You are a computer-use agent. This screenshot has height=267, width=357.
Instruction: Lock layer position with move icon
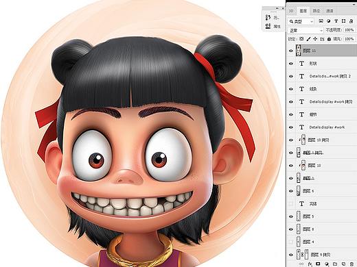point(315,39)
